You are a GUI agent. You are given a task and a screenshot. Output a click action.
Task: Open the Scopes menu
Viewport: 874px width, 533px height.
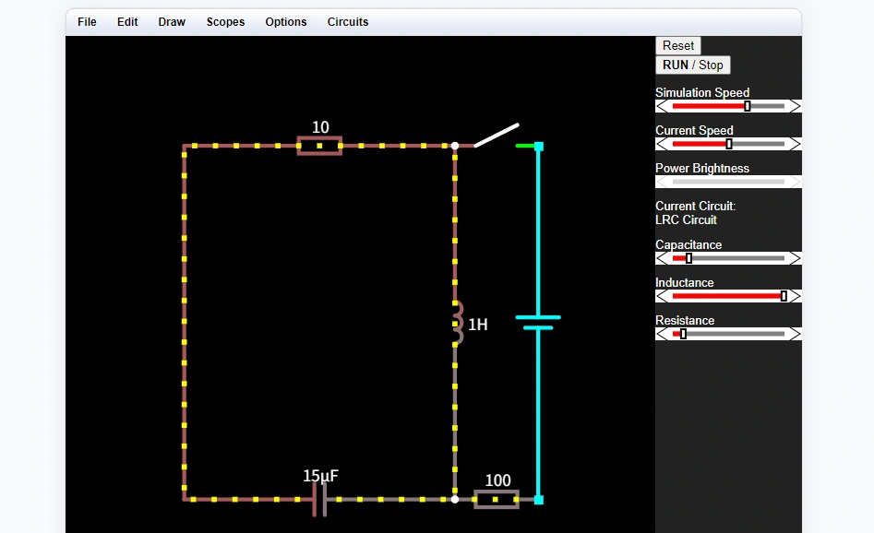pyautogui.click(x=225, y=21)
